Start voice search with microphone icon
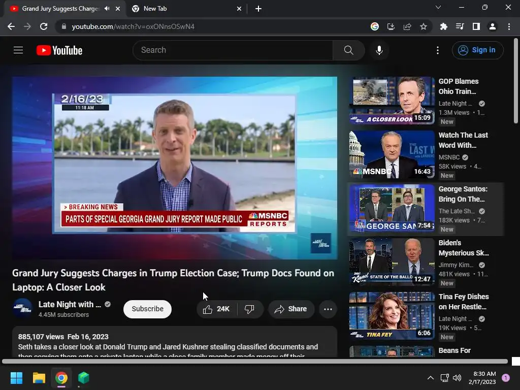Viewport: 520px width, 390px height. pyautogui.click(x=379, y=50)
